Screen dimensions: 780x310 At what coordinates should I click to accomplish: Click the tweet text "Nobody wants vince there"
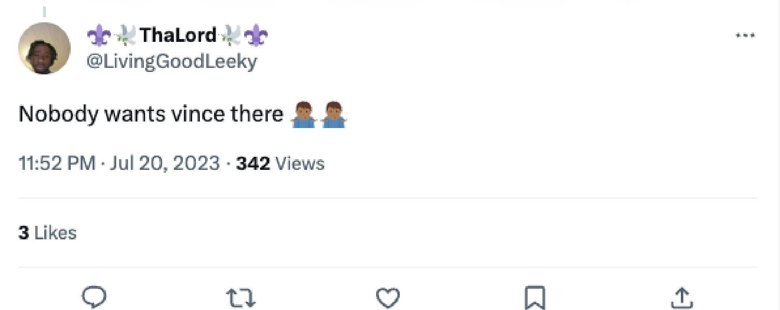pos(151,114)
